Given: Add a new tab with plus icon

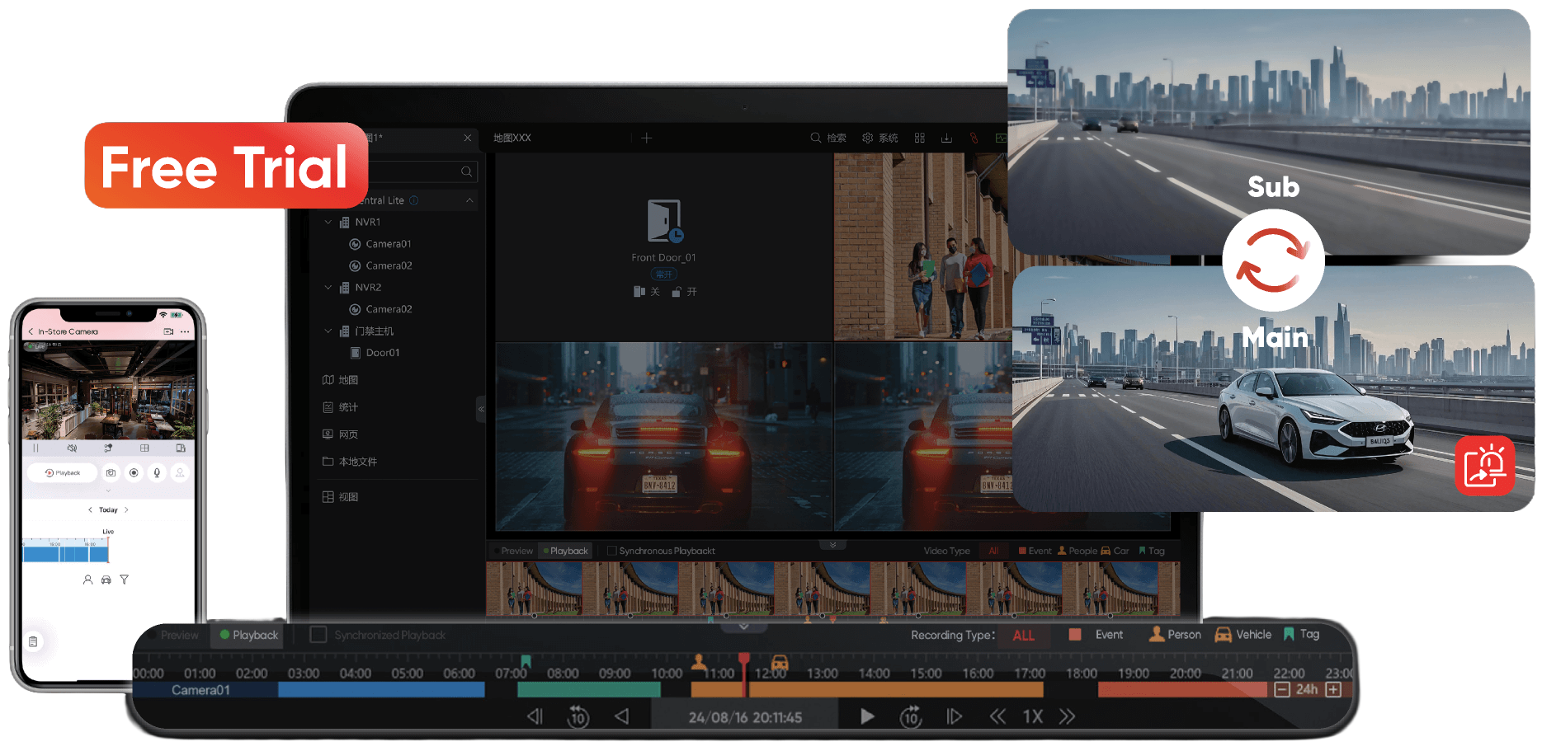Looking at the screenshot, I should coord(647,138).
